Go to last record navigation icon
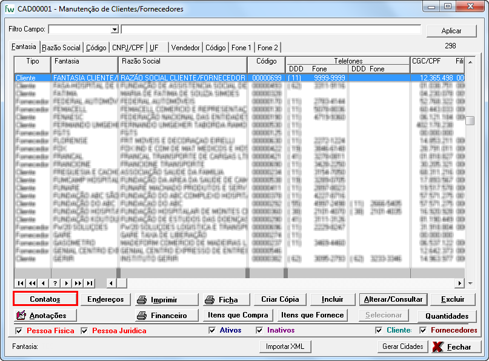Viewport: 489px width, 361px height. 90,283
